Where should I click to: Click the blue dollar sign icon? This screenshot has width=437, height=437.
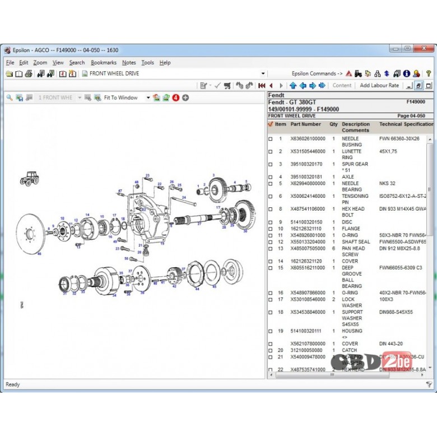pos(387,73)
